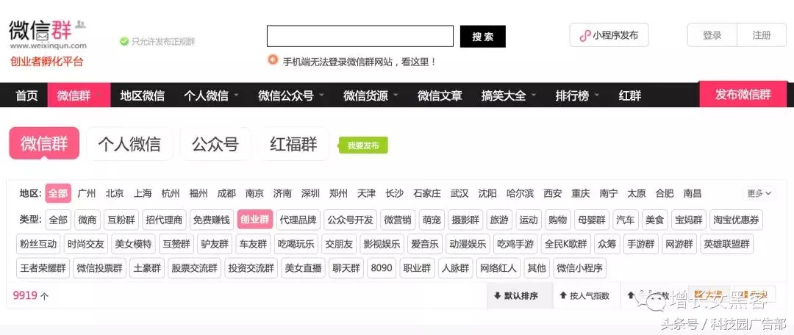Click the 注册 button
This screenshot has height=335, width=794.
pyautogui.click(x=761, y=35)
